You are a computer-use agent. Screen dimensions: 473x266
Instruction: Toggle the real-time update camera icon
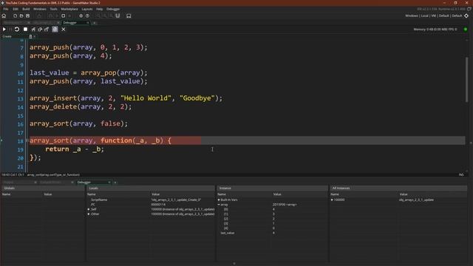point(55,30)
